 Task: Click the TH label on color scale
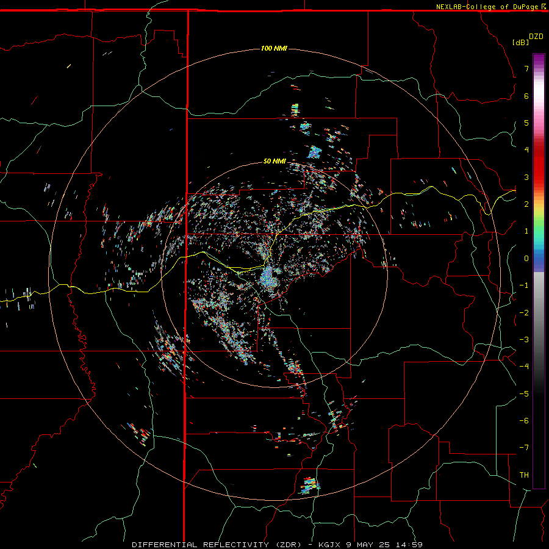click(x=524, y=475)
